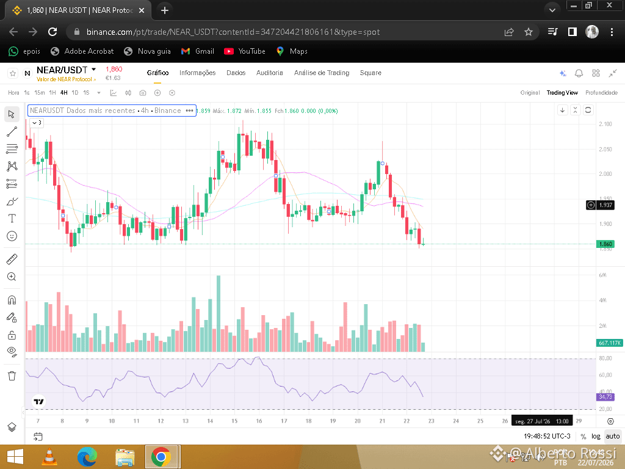Image resolution: width=625 pixels, height=469 pixels.
Task: Open the Informações tab
Action: point(197,73)
